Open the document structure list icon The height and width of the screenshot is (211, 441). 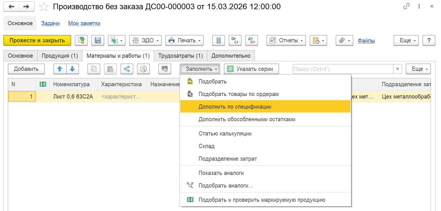(219, 40)
